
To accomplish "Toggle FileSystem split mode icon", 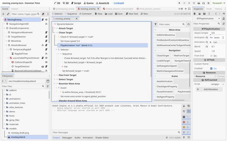I will 48,81.
